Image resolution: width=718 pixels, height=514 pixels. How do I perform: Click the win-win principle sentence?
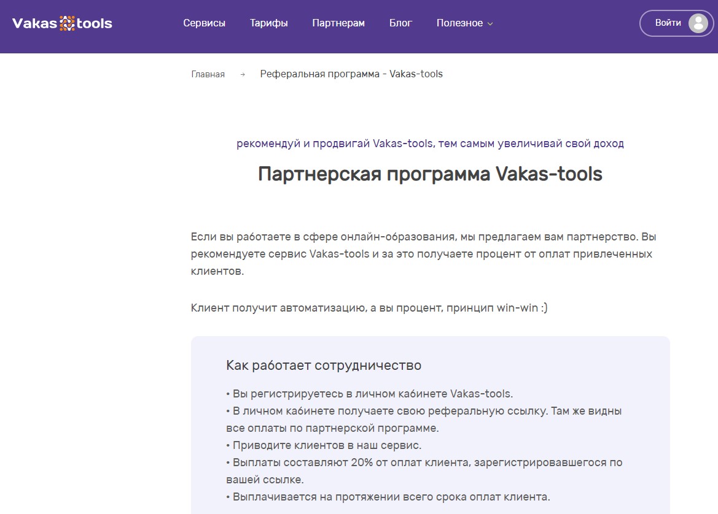369,308
